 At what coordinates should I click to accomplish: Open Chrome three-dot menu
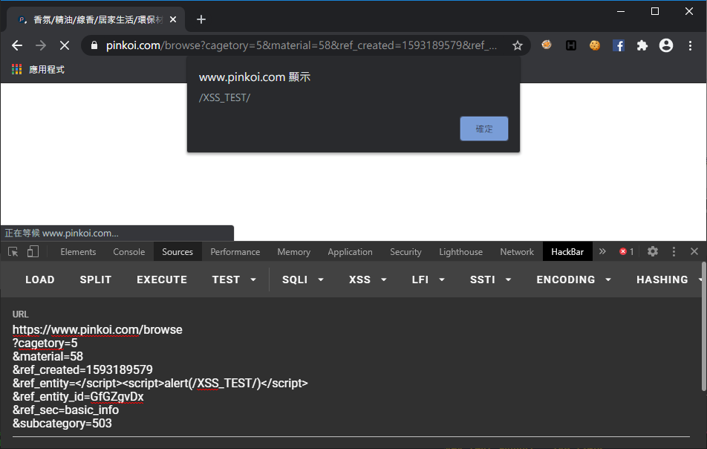click(690, 45)
